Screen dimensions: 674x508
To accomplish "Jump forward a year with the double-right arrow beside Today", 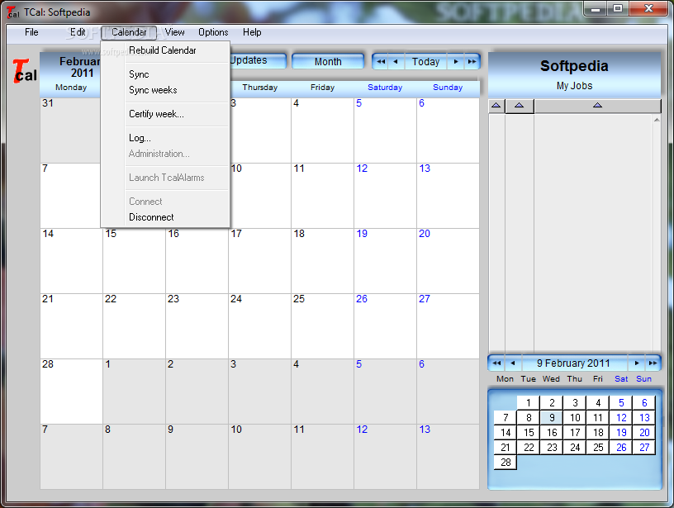I will click(x=472, y=61).
